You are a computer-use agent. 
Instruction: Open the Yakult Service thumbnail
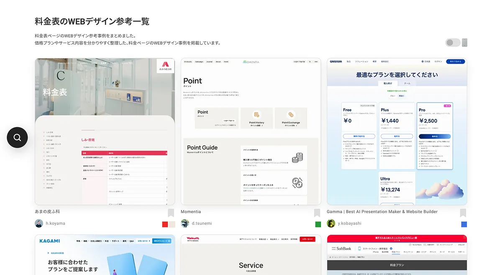(x=251, y=254)
